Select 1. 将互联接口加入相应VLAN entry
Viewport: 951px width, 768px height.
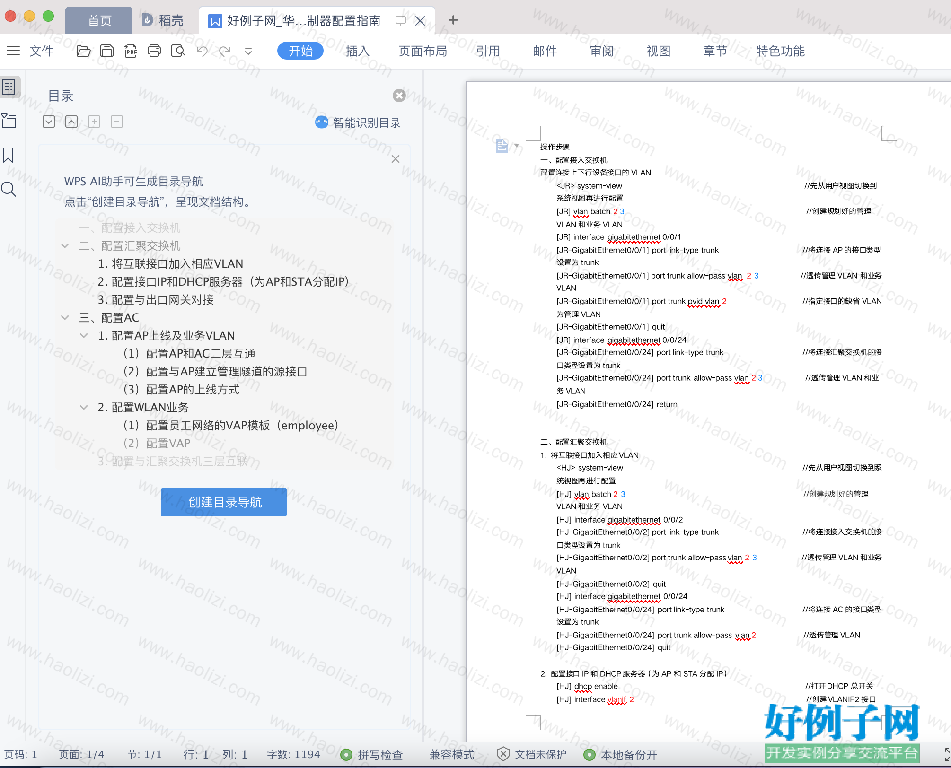coord(171,263)
